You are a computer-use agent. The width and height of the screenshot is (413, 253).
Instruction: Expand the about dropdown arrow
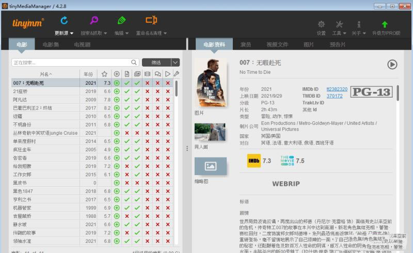[x=364, y=33]
